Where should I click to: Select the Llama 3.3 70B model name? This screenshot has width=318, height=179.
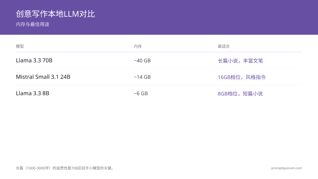point(34,60)
